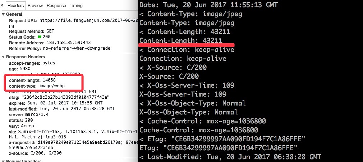This screenshot has height=162, width=363.
Task: Click the terminal Last-Modified line
Action: click(x=230, y=157)
